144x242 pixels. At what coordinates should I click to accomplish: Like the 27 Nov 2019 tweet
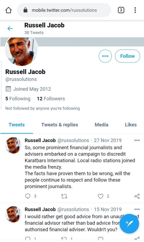[100, 196]
